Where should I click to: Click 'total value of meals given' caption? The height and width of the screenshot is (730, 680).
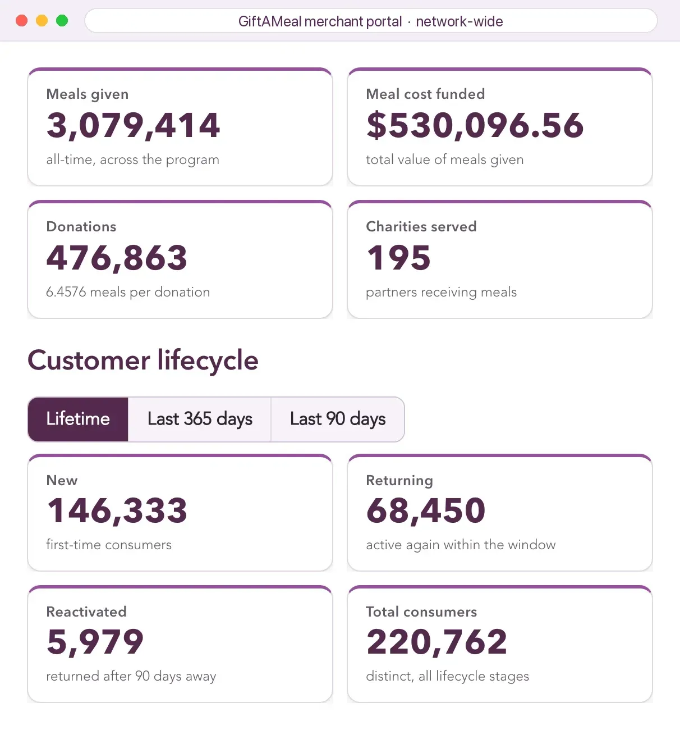[444, 160]
